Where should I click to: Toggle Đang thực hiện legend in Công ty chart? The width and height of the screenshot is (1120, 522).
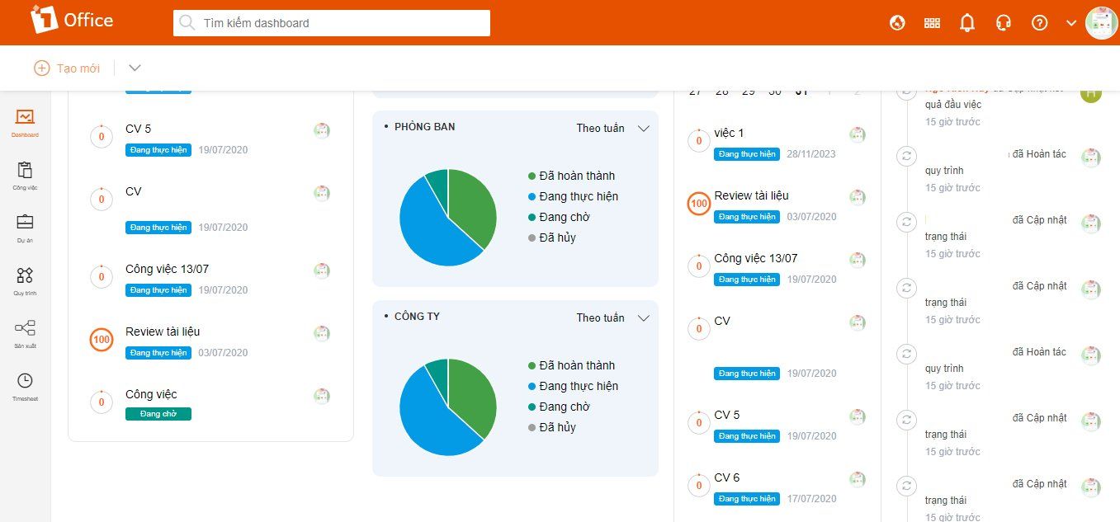click(578, 386)
